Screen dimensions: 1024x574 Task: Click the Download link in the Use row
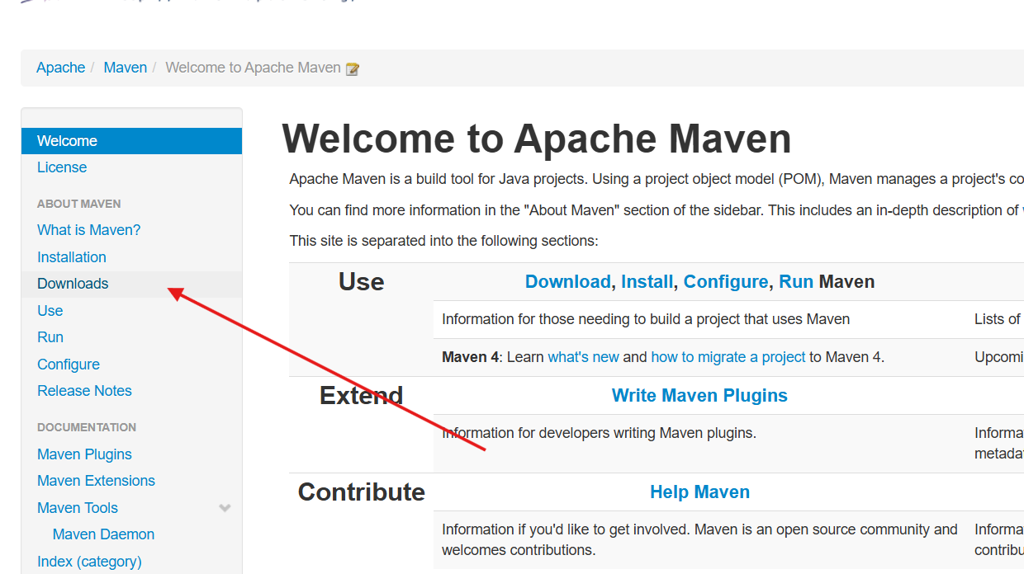568,282
